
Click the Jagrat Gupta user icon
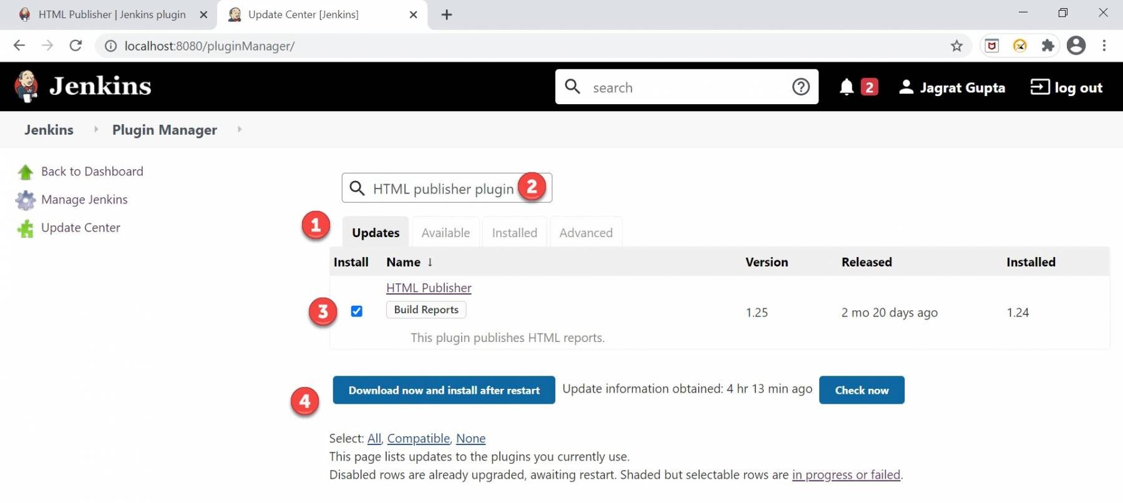click(x=906, y=87)
